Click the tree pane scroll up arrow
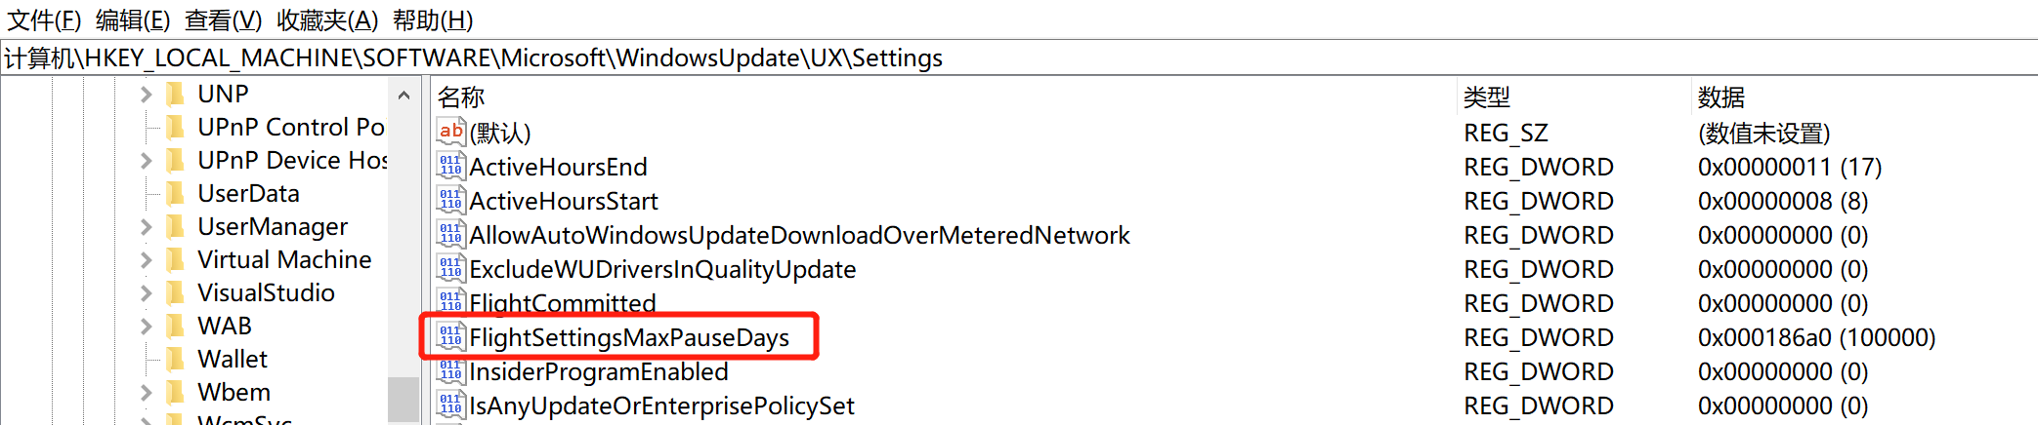 click(404, 96)
